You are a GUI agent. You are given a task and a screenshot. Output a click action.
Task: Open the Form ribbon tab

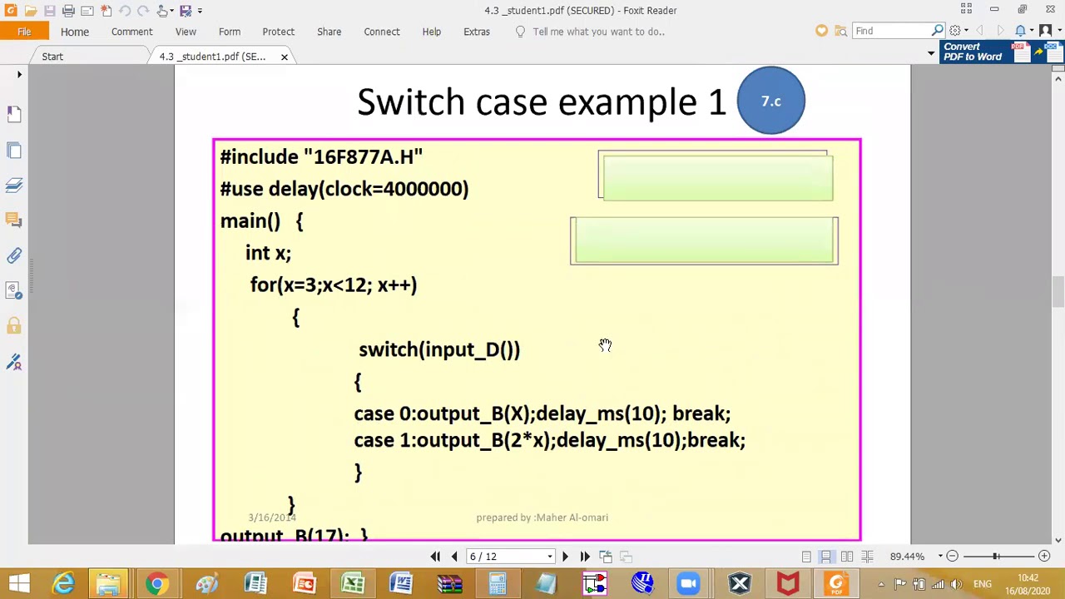[230, 32]
